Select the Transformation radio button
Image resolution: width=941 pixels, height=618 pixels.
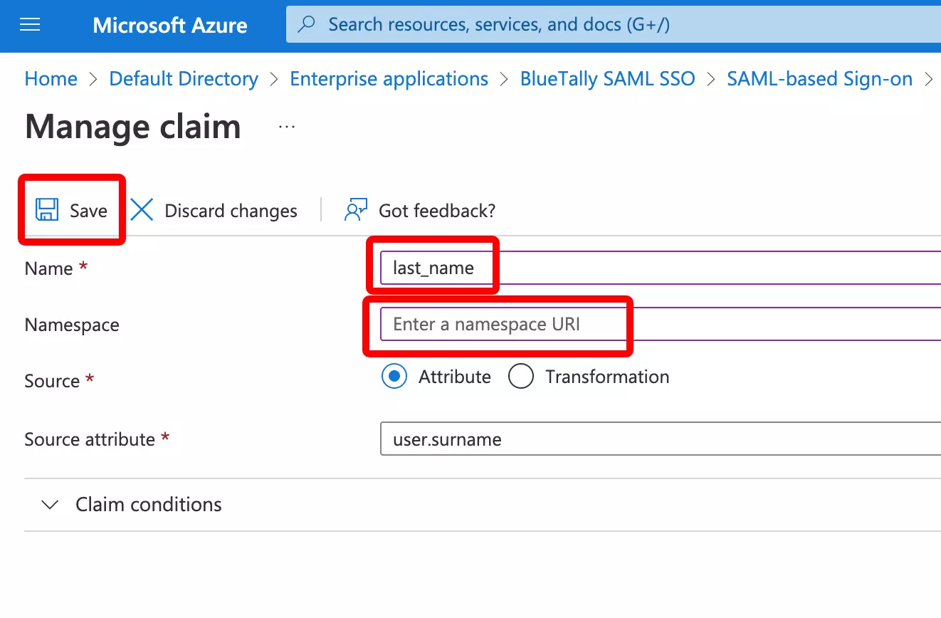pos(521,377)
